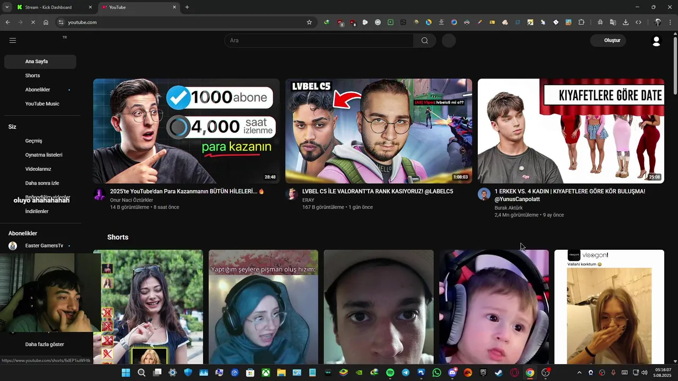
Task: Open WhatsApp from the taskbar
Action: point(436,373)
